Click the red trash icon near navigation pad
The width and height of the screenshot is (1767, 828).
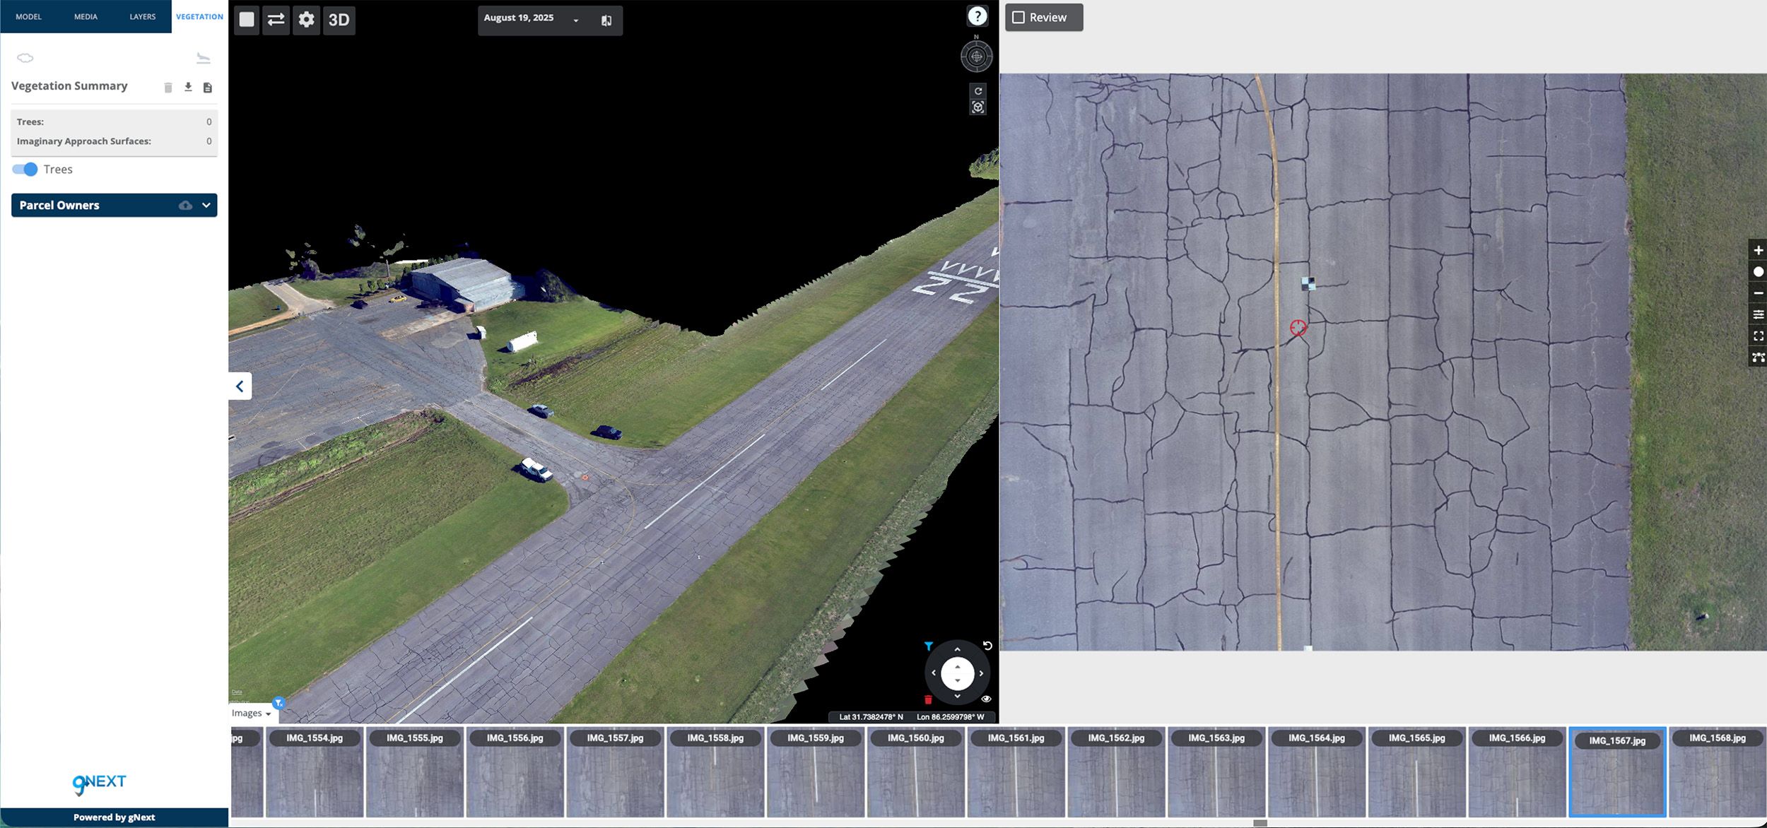click(928, 699)
